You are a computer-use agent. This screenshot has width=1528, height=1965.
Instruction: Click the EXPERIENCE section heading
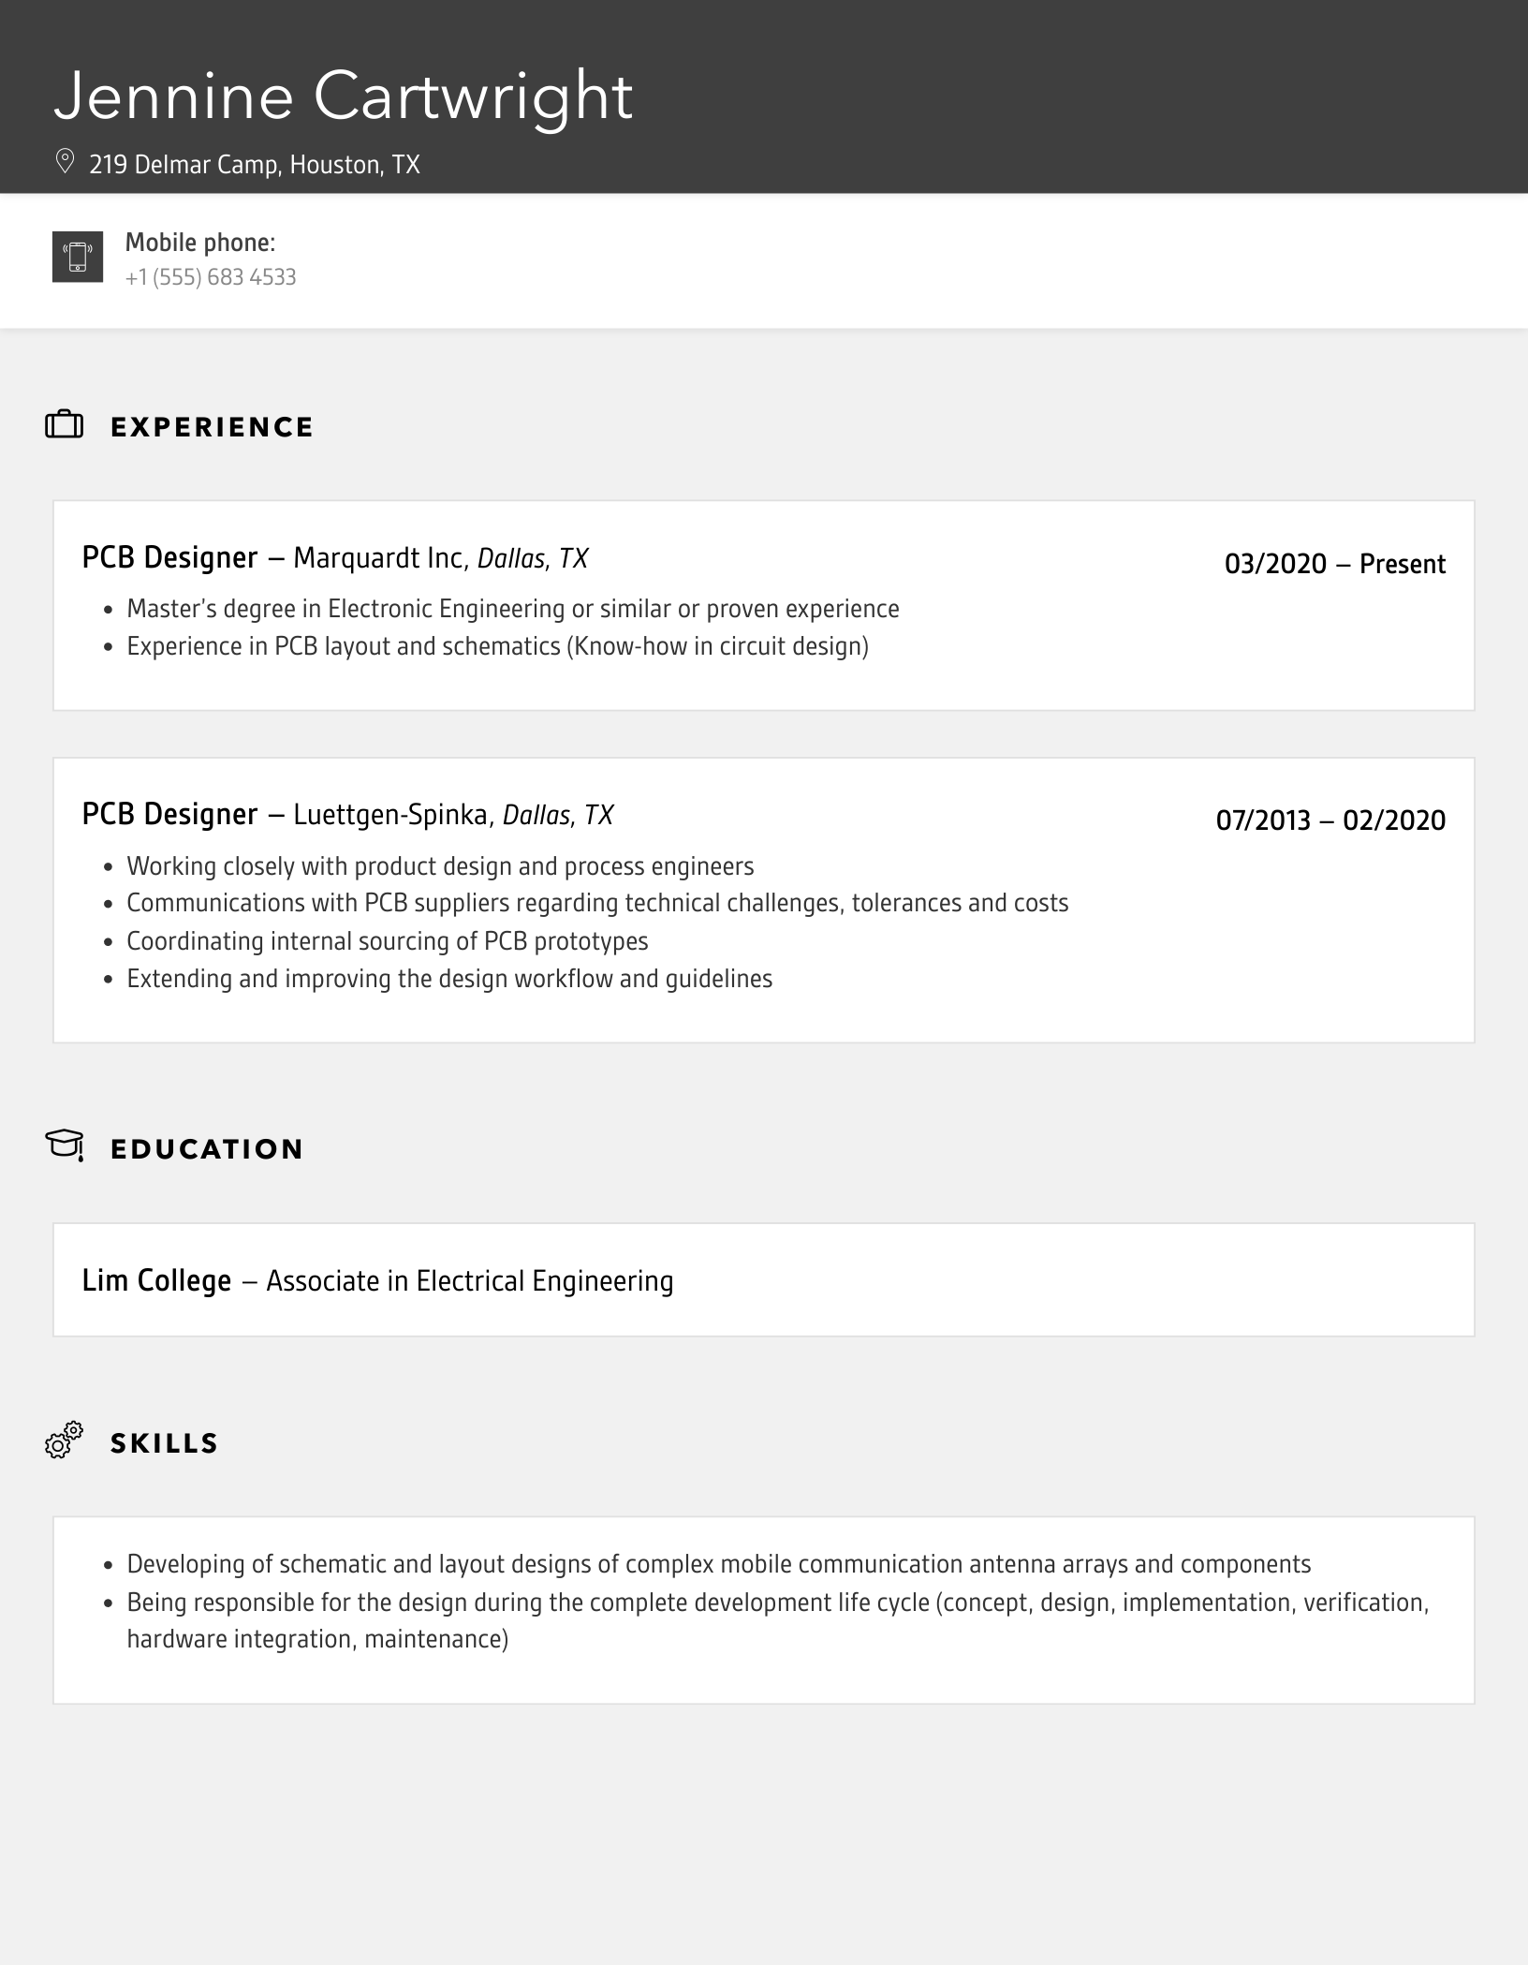click(213, 427)
